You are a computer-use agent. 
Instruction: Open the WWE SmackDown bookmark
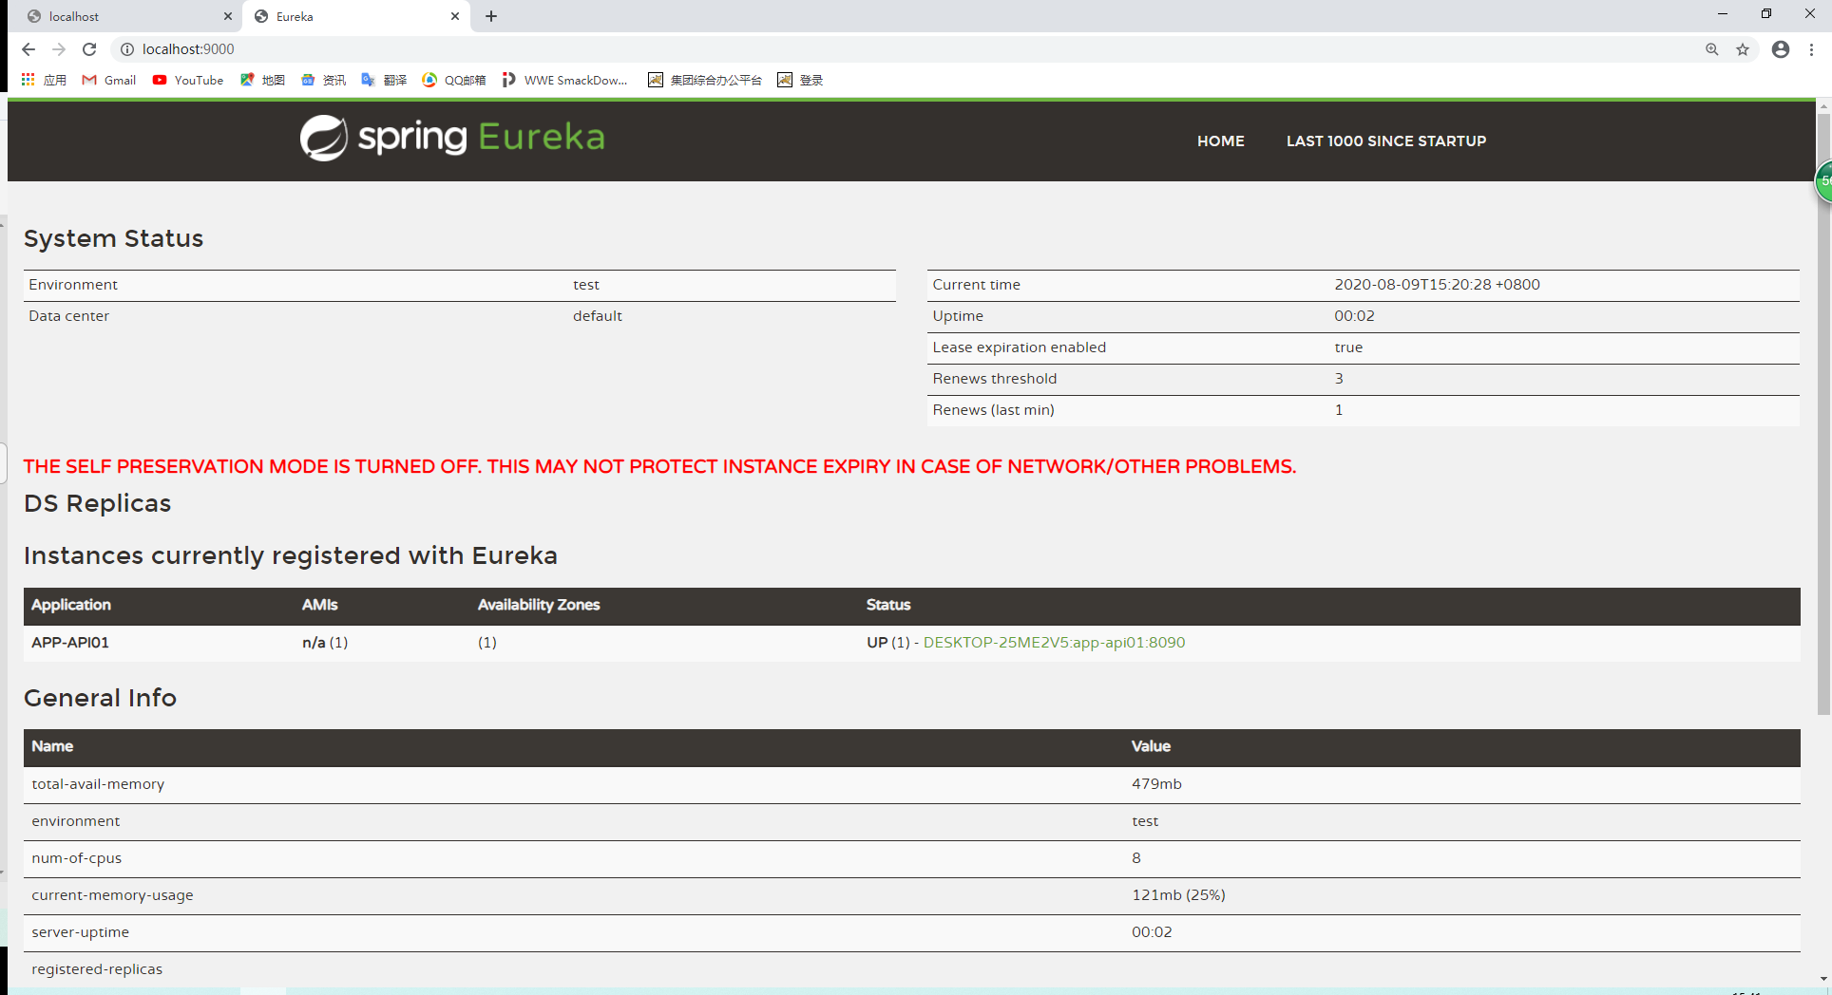pyautogui.click(x=565, y=80)
